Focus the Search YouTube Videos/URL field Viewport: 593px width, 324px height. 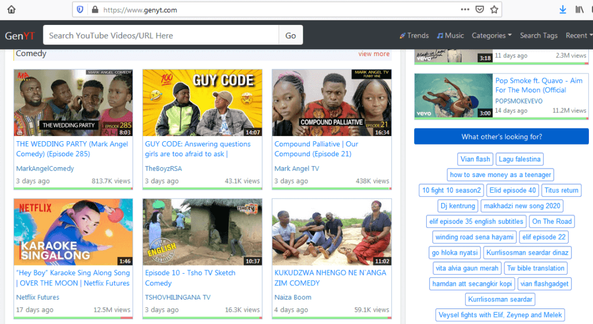(x=161, y=35)
